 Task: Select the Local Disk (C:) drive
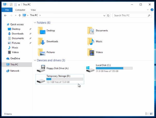point(109,68)
